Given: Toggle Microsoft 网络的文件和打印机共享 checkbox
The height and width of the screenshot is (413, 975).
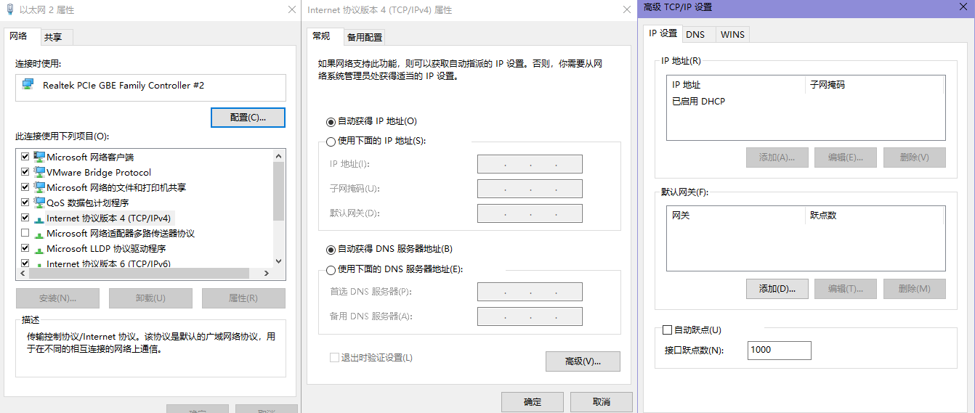Looking at the screenshot, I should [25, 187].
